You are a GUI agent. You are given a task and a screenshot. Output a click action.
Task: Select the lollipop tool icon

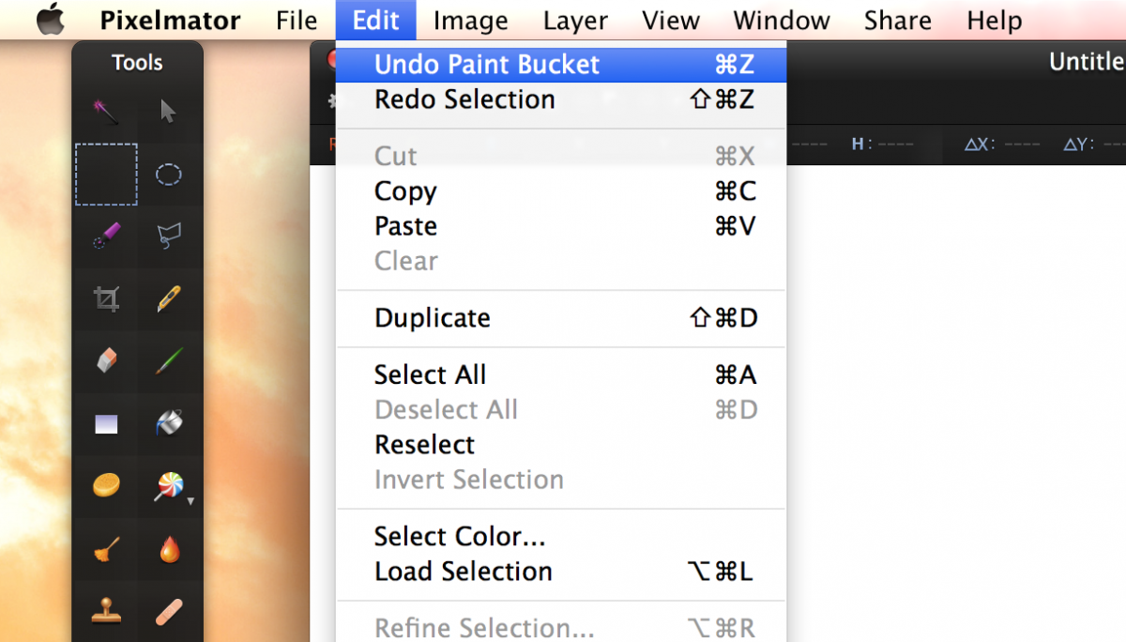coord(169,486)
